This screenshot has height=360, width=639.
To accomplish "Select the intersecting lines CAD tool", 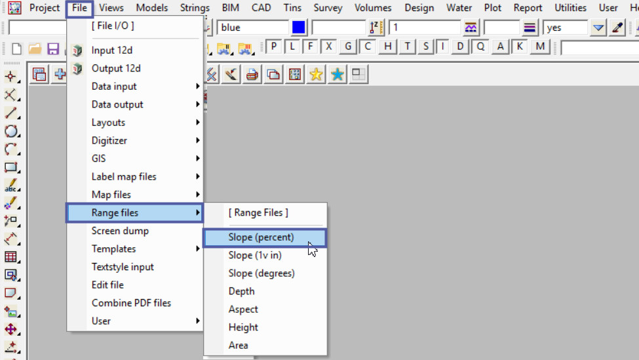I will click(11, 95).
